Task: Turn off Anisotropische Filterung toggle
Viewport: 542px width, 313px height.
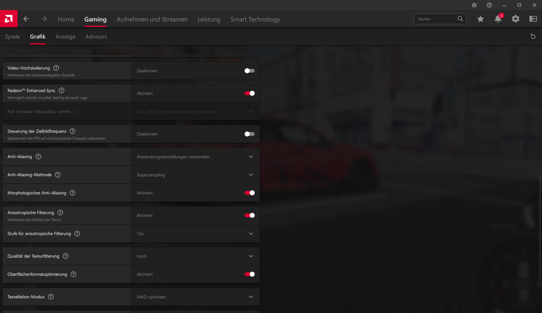Action: (x=250, y=215)
